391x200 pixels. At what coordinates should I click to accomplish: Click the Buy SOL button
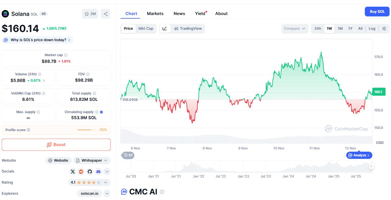coord(377,12)
